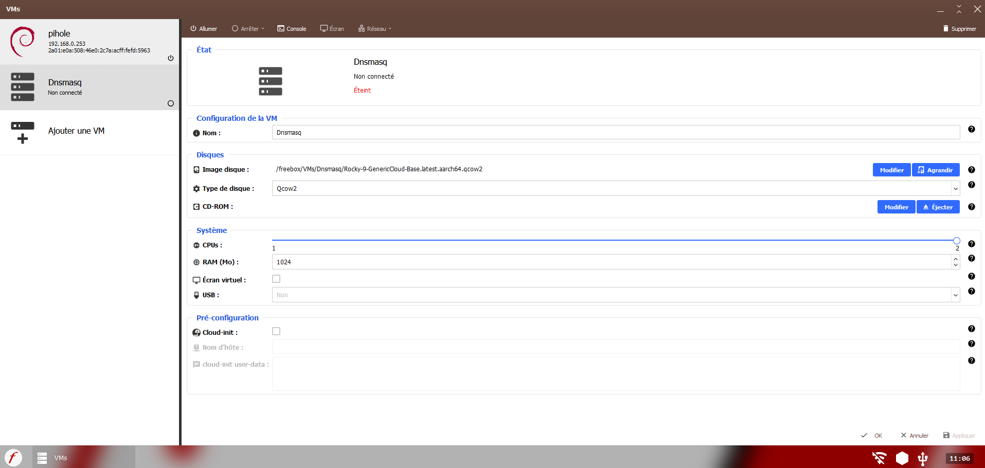
Task: Select the Ajouter une VM entry
Action: pos(76,131)
